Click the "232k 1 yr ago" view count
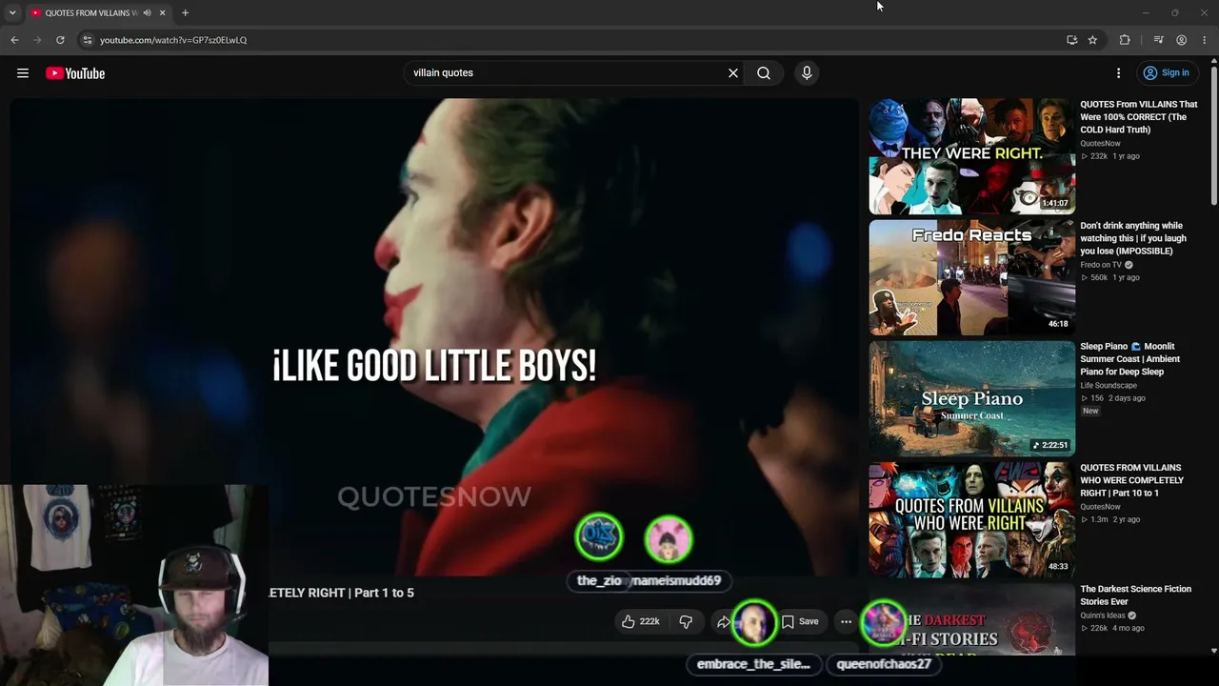 click(1109, 156)
